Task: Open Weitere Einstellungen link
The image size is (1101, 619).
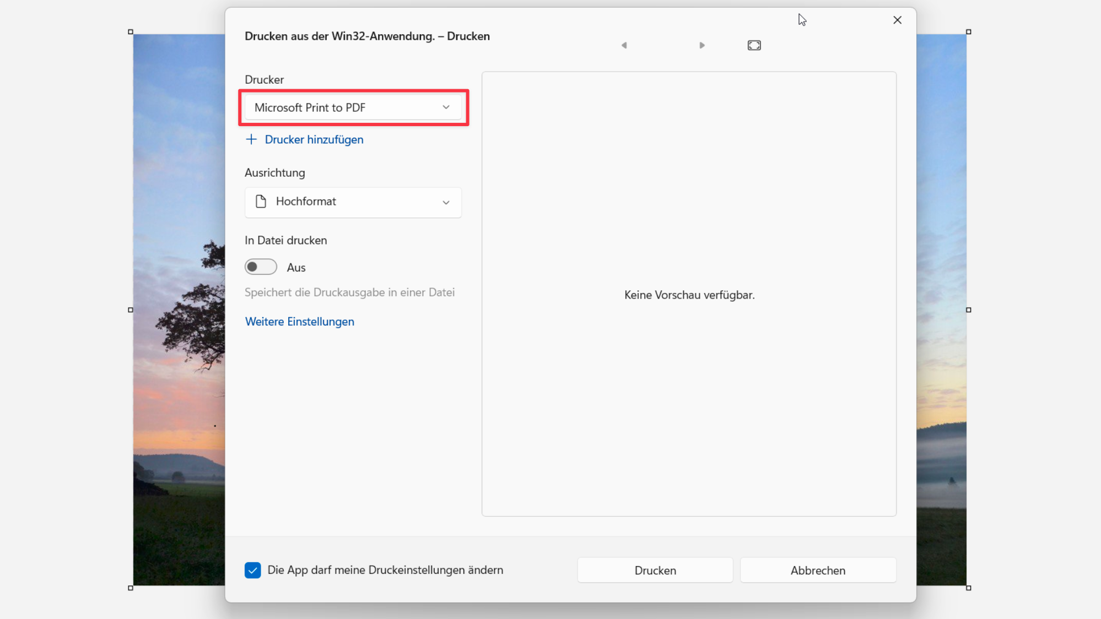Action: (300, 322)
